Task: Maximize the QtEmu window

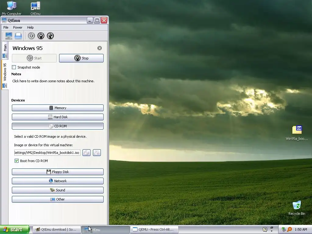Action: 97,20
